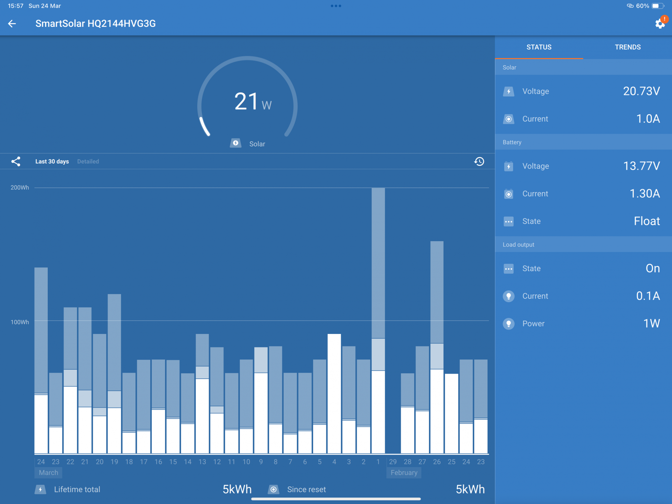Tap the share icon
The height and width of the screenshot is (504, 672).
click(16, 162)
